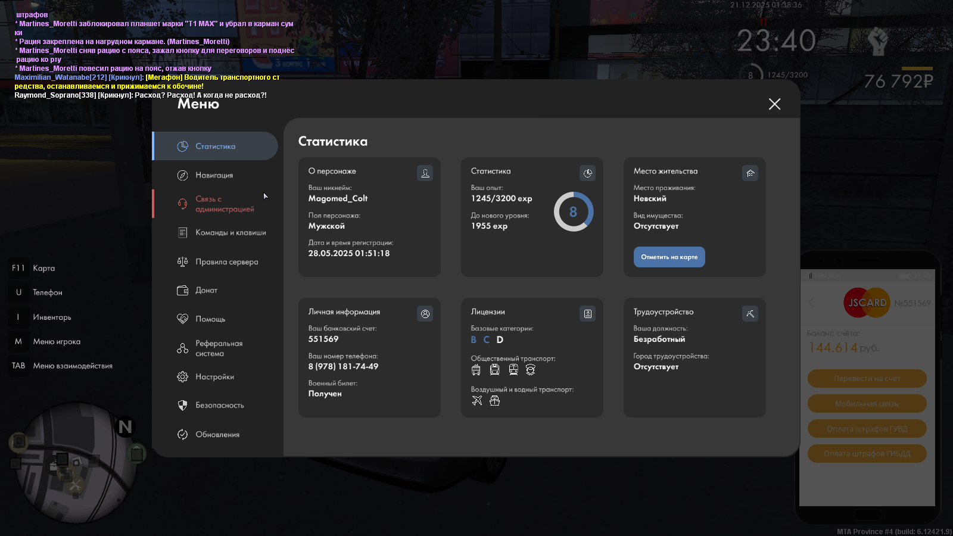Click the house icon in Место жительства card
Image resolution: width=953 pixels, height=536 pixels.
pos(750,173)
